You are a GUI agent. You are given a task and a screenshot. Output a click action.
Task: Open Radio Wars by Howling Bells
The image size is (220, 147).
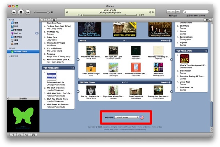pyautogui.click(x=158, y=67)
